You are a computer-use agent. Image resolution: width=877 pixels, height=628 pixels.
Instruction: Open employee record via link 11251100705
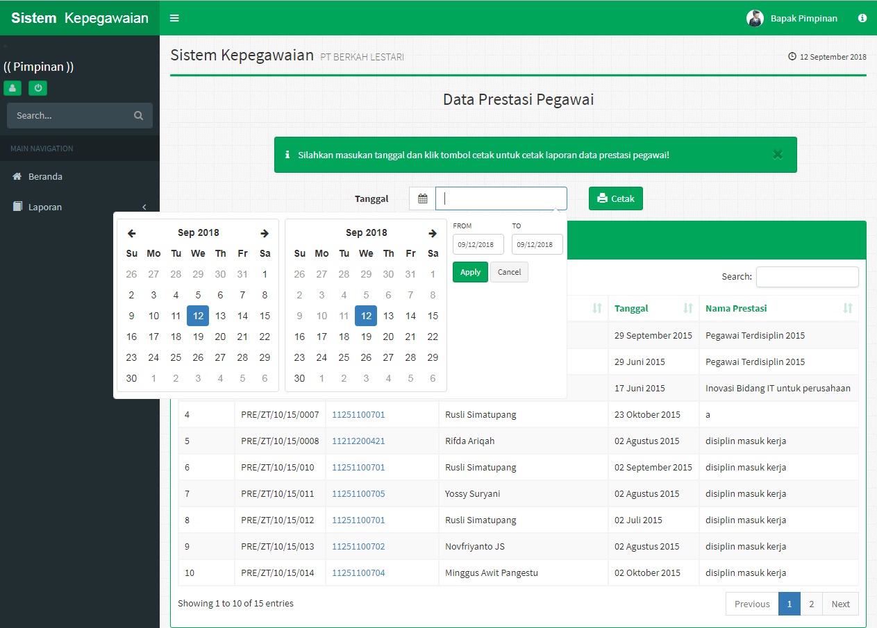(x=358, y=493)
